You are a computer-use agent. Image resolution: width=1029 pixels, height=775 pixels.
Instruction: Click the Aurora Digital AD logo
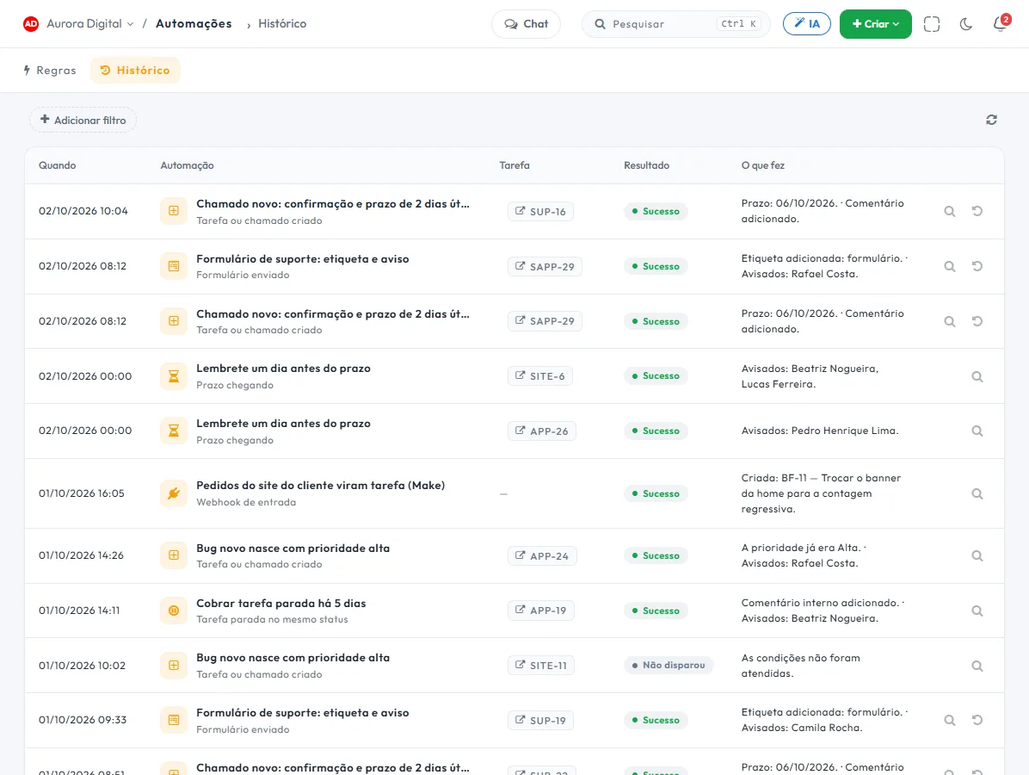pyautogui.click(x=31, y=24)
